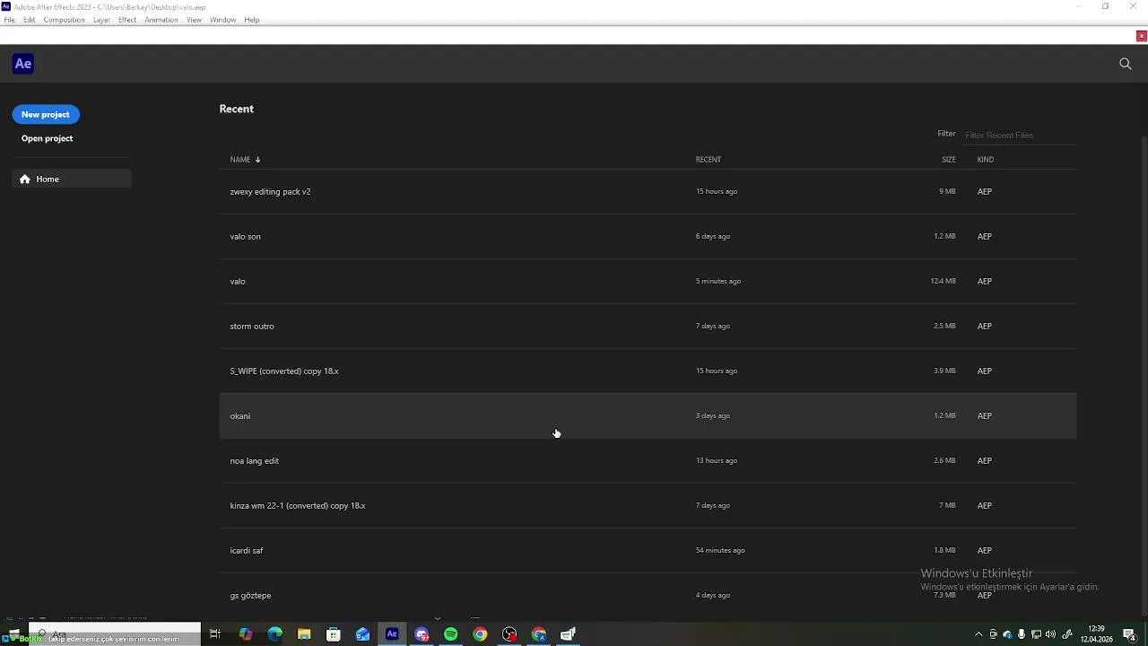This screenshot has width=1148, height=646.
Task: Open the Help menu
Action: [252, 20]
